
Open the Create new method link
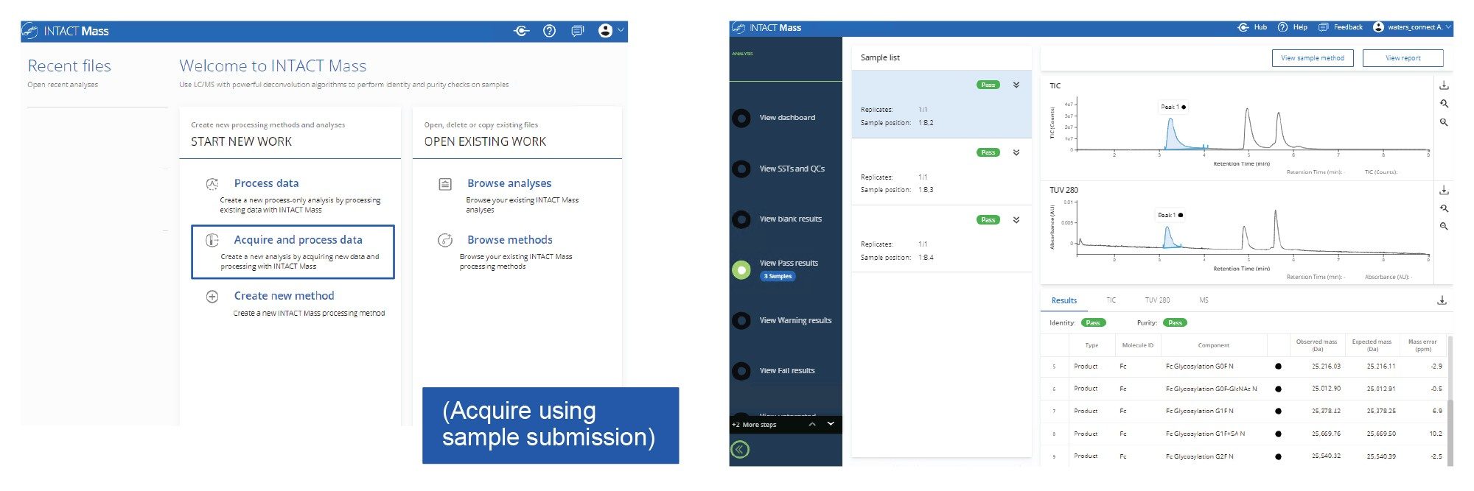tap(284, 296)
